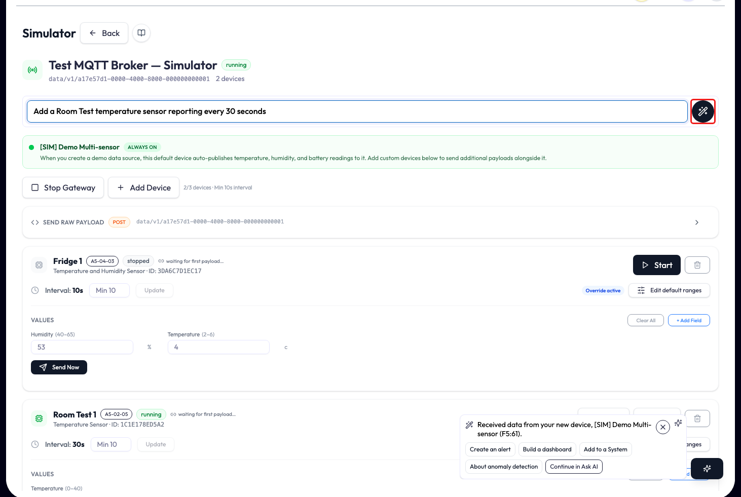Click the Override active label

(603, 291)
